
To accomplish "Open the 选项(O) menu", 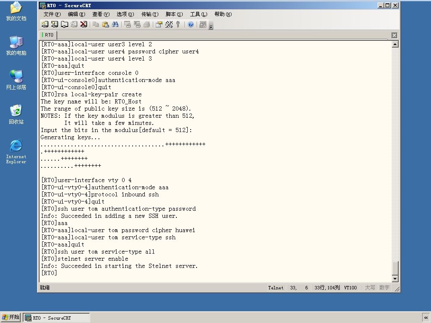I will coord(125,14).
